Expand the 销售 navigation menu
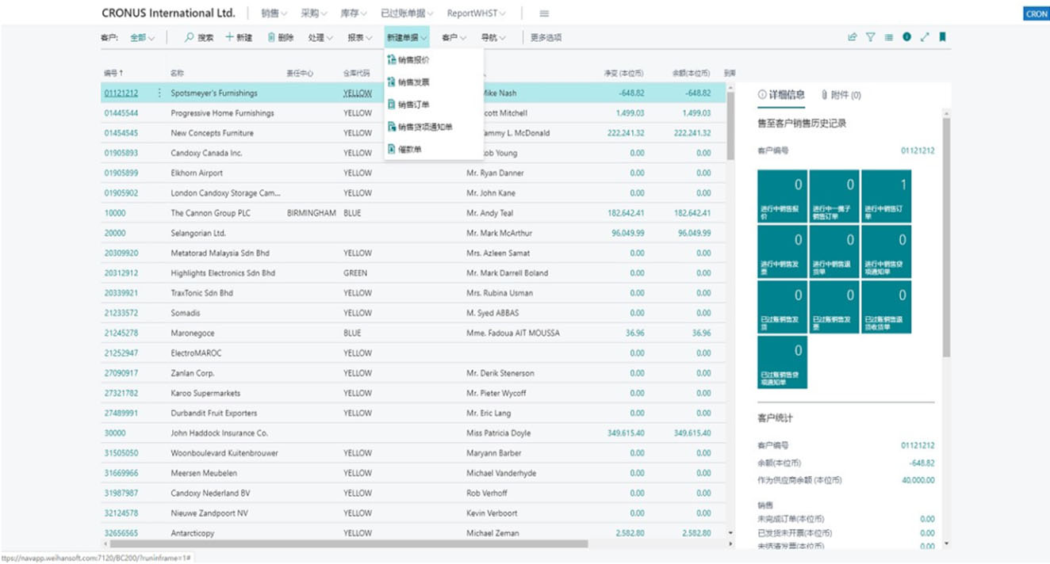Screen dimensions: 1050x564 coord(274,13)
